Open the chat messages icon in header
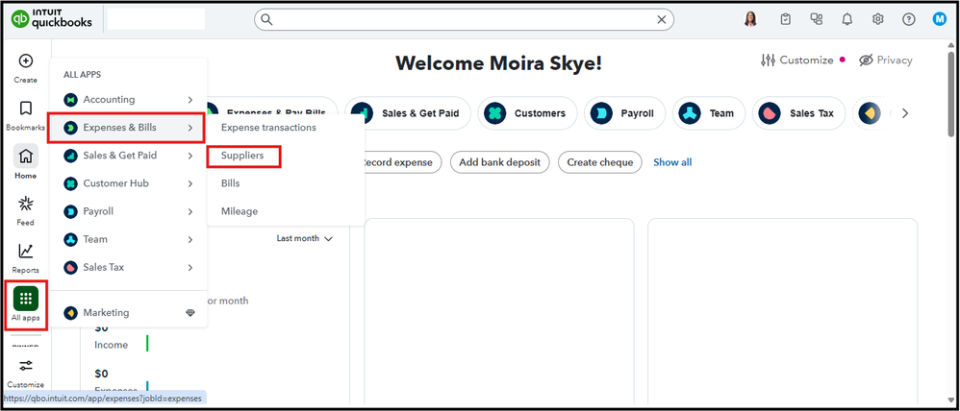Viewport: 960px width, 411px height. [816, 19]
